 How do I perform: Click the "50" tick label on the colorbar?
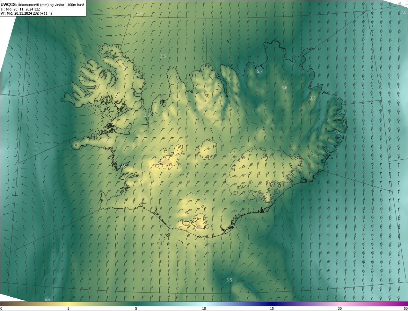(x=405, y=309)
